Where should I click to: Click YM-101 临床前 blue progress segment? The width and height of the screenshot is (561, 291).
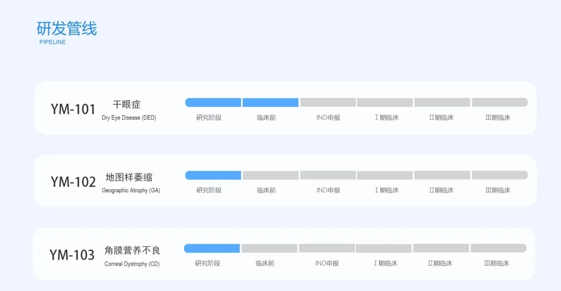[271, 103]
